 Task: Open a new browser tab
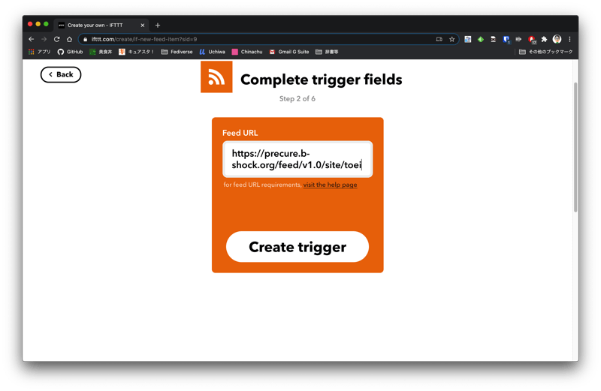(x=158, y=25)
